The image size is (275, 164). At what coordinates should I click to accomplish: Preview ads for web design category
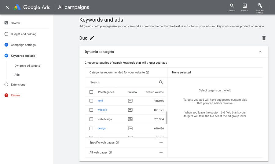130,119
